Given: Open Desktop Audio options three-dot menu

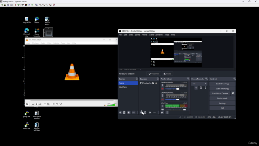Looking at the screenshot, I should (163, 85).
